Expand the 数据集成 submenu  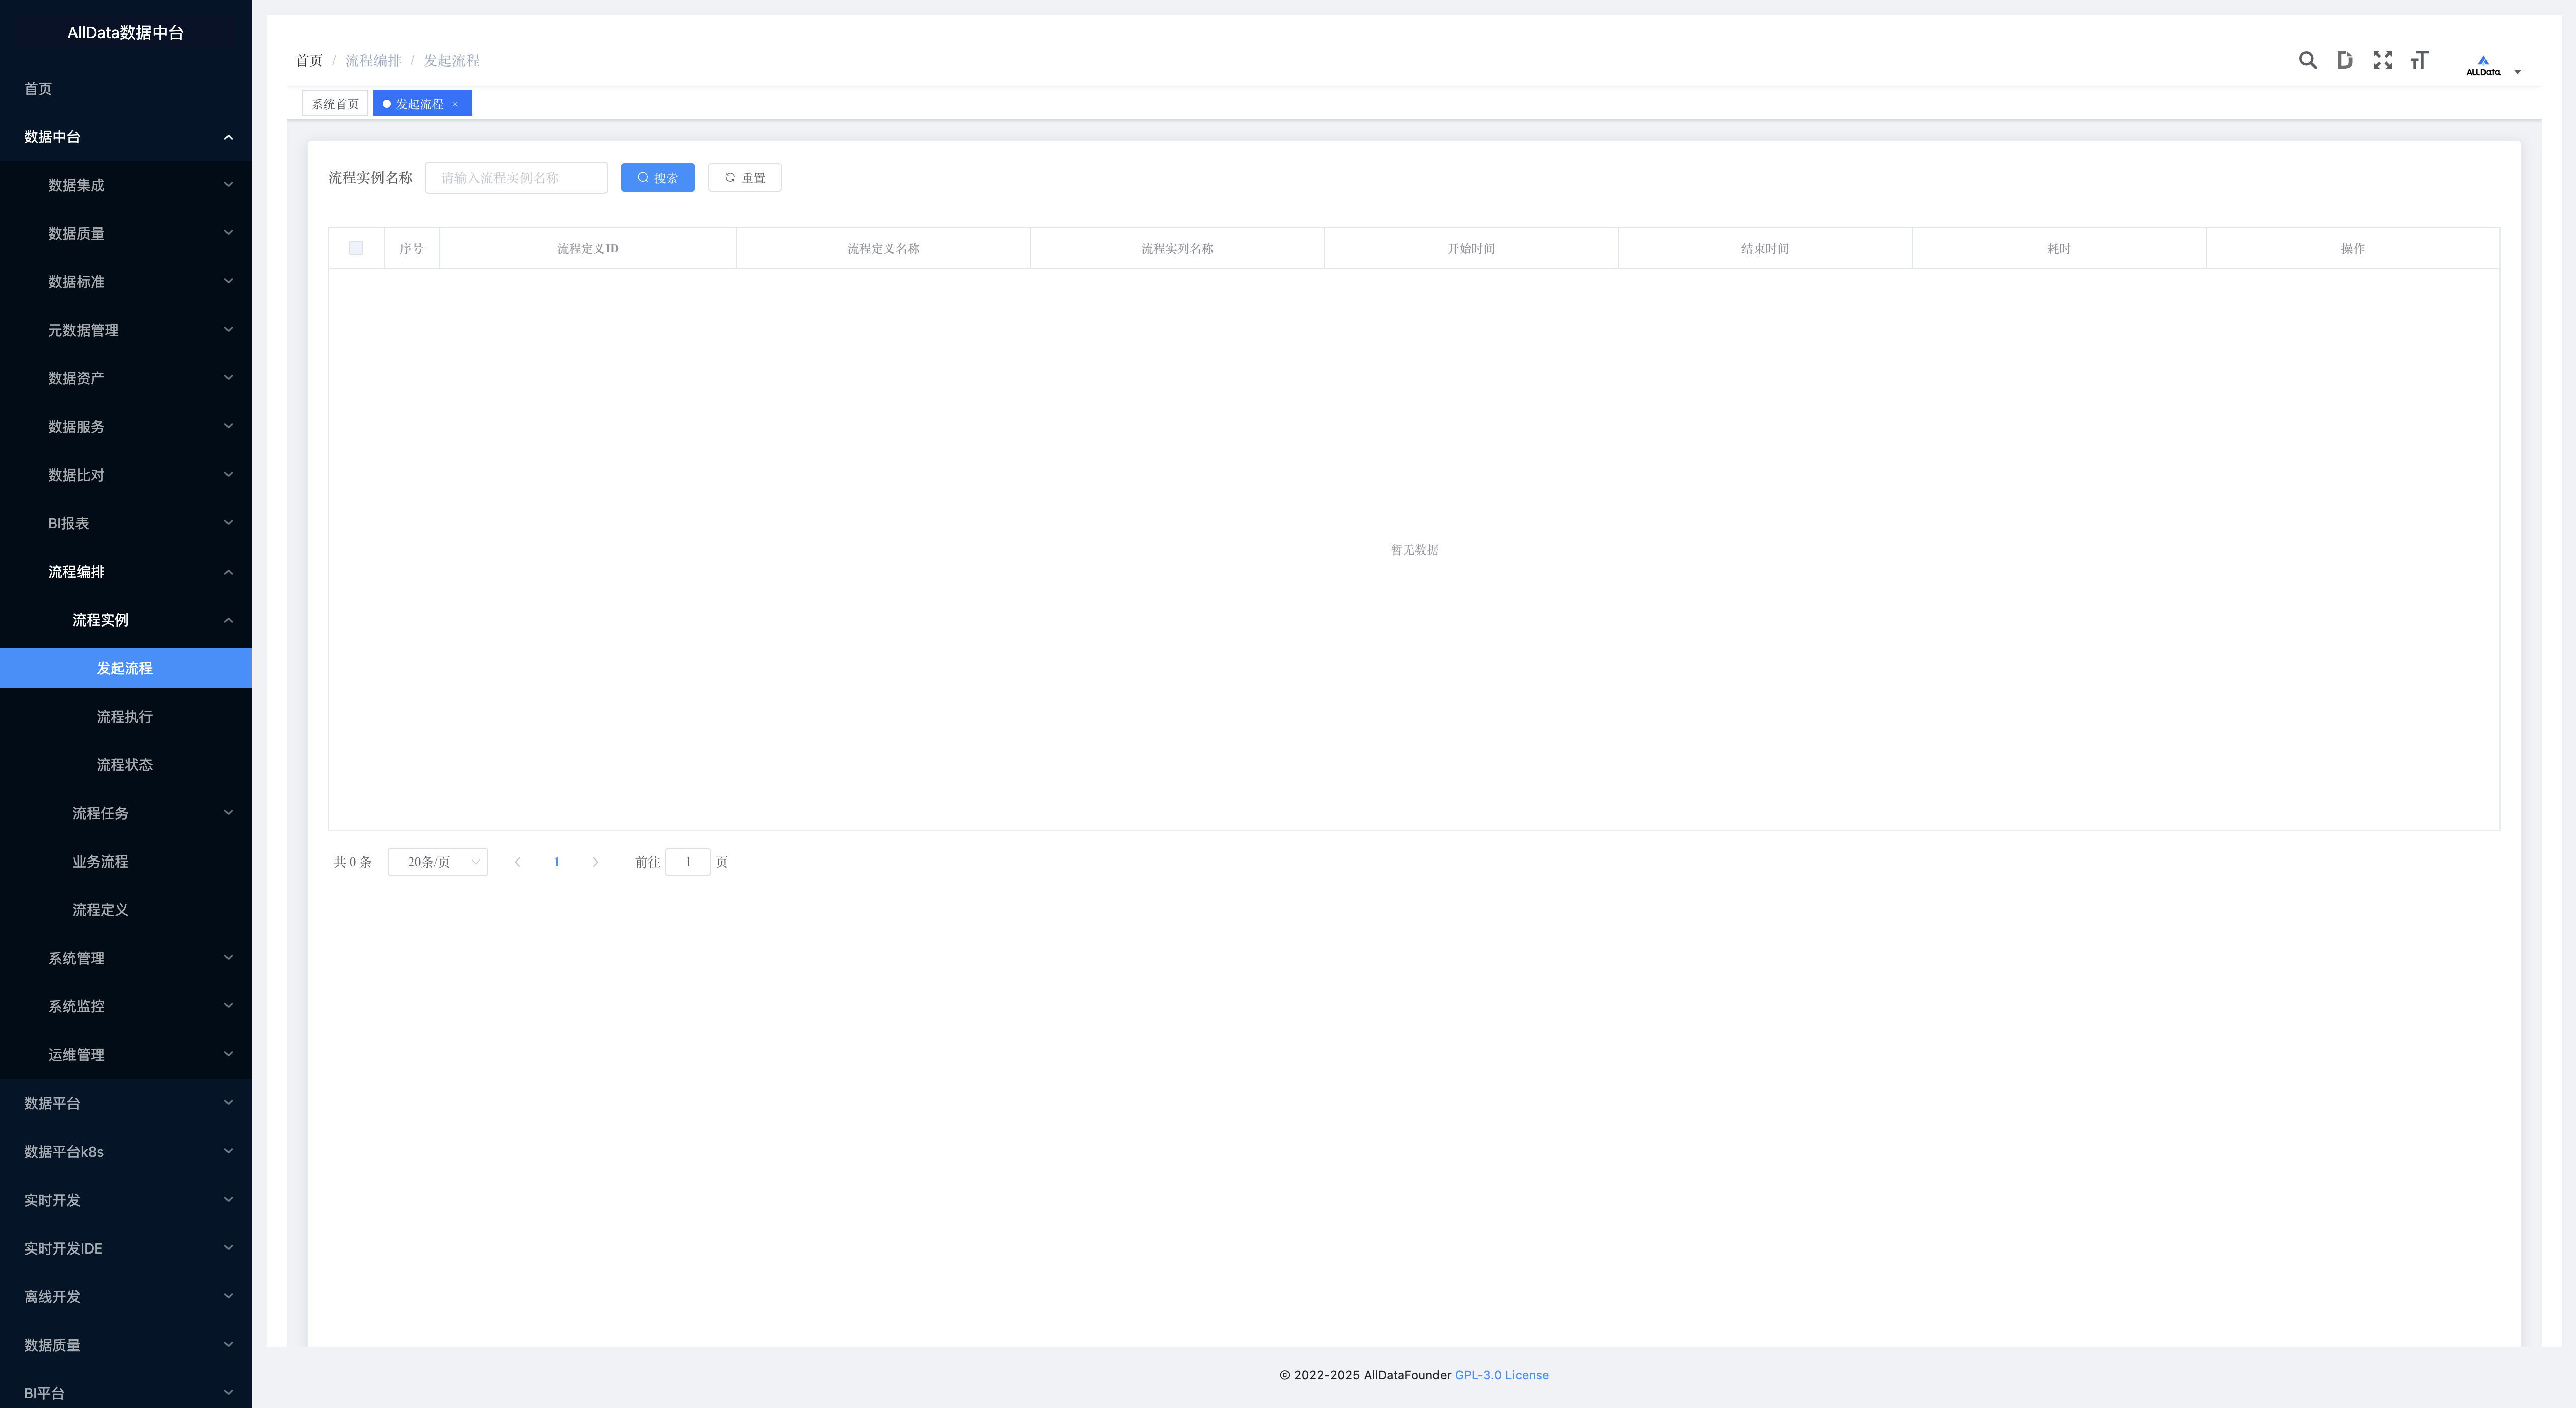(126, 185)
